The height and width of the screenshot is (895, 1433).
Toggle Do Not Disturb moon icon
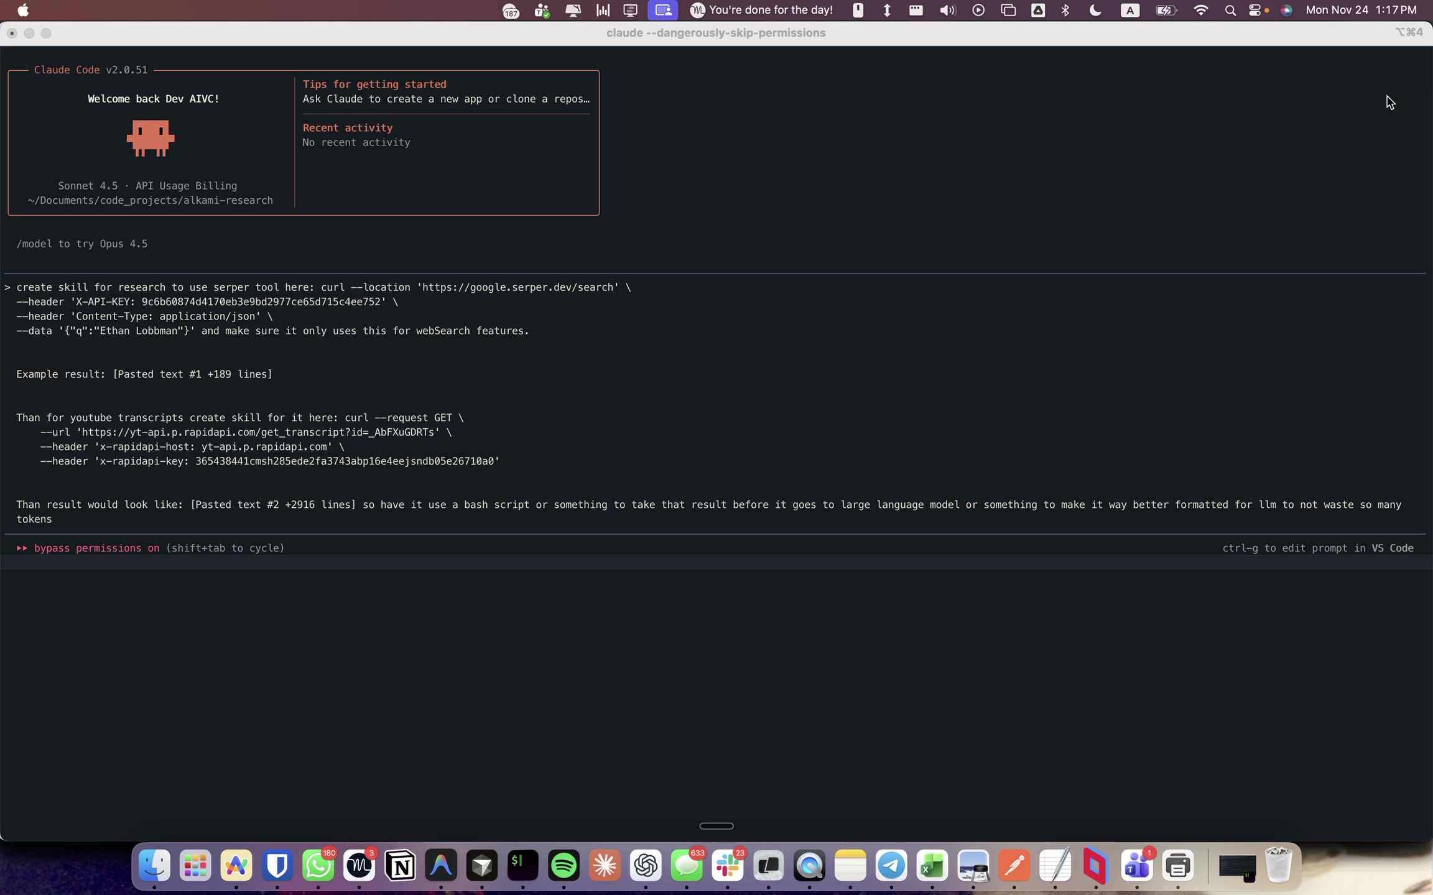[1095, 10]
